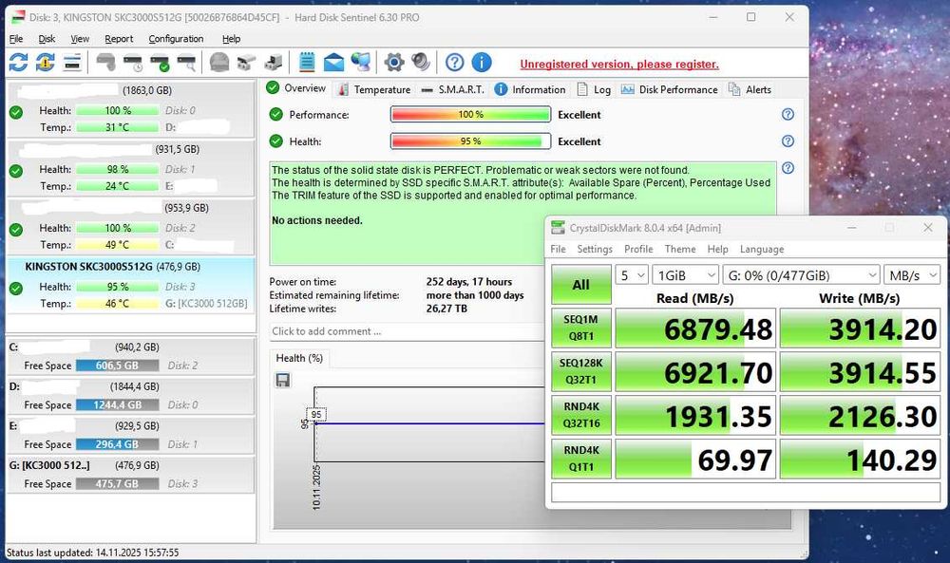Click the gray dome-shaped toolbar icon

tap(219, 63)
